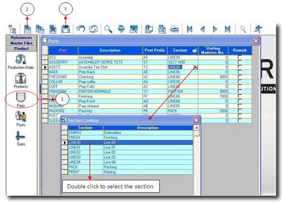
Task: Open the Master Files sidebar group
Action: (21, 43)
